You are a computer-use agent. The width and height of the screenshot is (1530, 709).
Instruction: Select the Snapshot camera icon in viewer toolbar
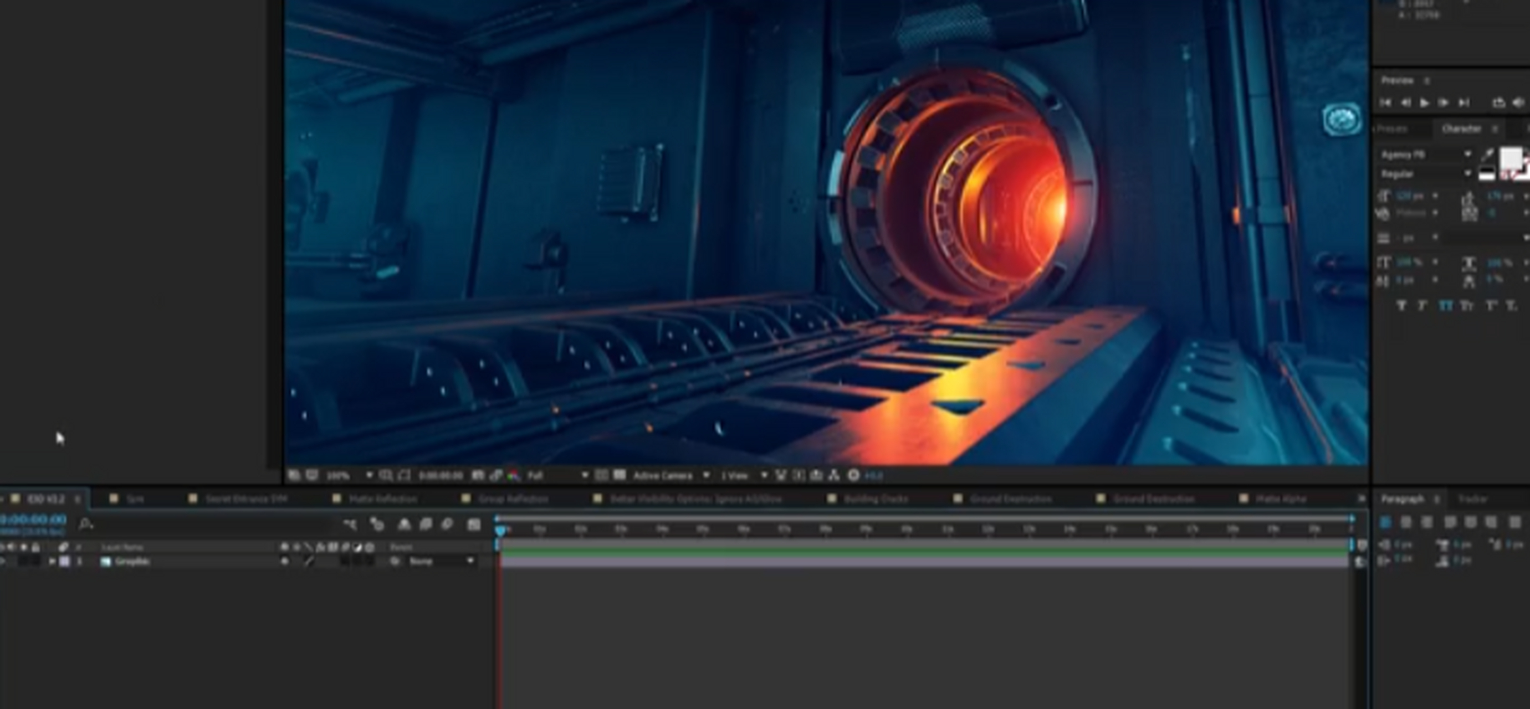(478, 475)
